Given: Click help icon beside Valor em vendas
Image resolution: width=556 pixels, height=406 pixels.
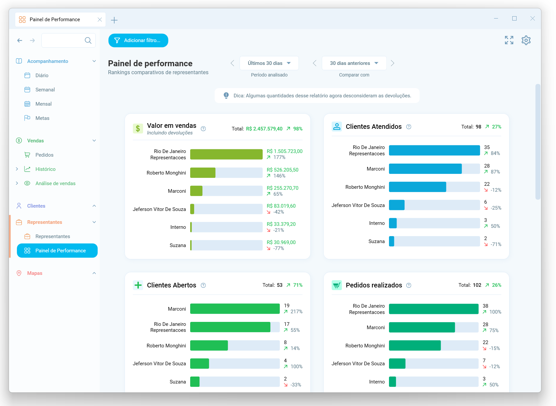Looking at the screenshot, I should [203, 129].
